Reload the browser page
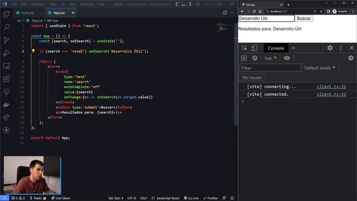357x201 pixels. 254,11
